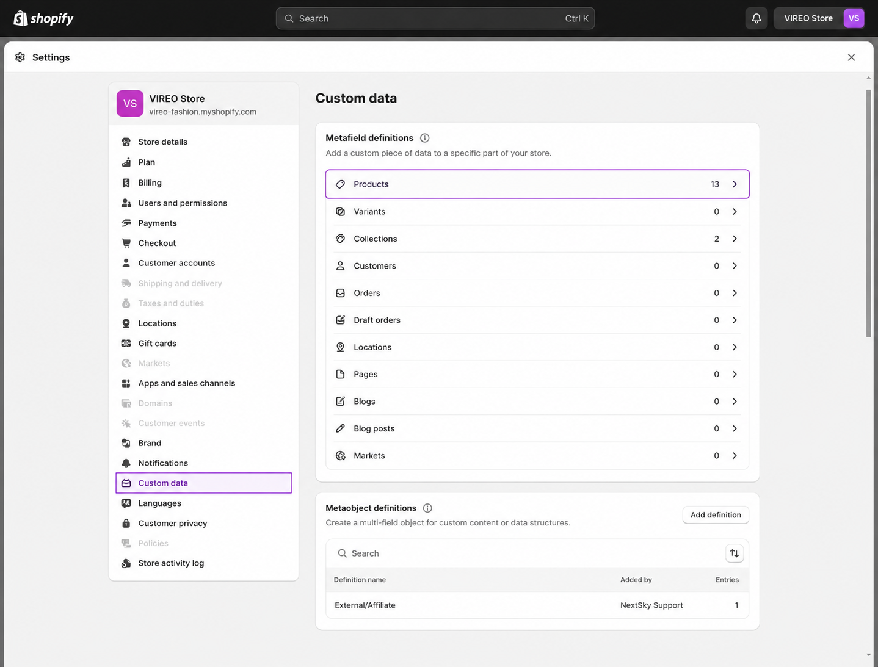
Task: Click the Languages icon in sidebar
Action: pyautogui.click(x=126, y=503)
